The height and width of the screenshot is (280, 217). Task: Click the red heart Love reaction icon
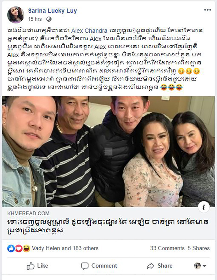(18, 248)
